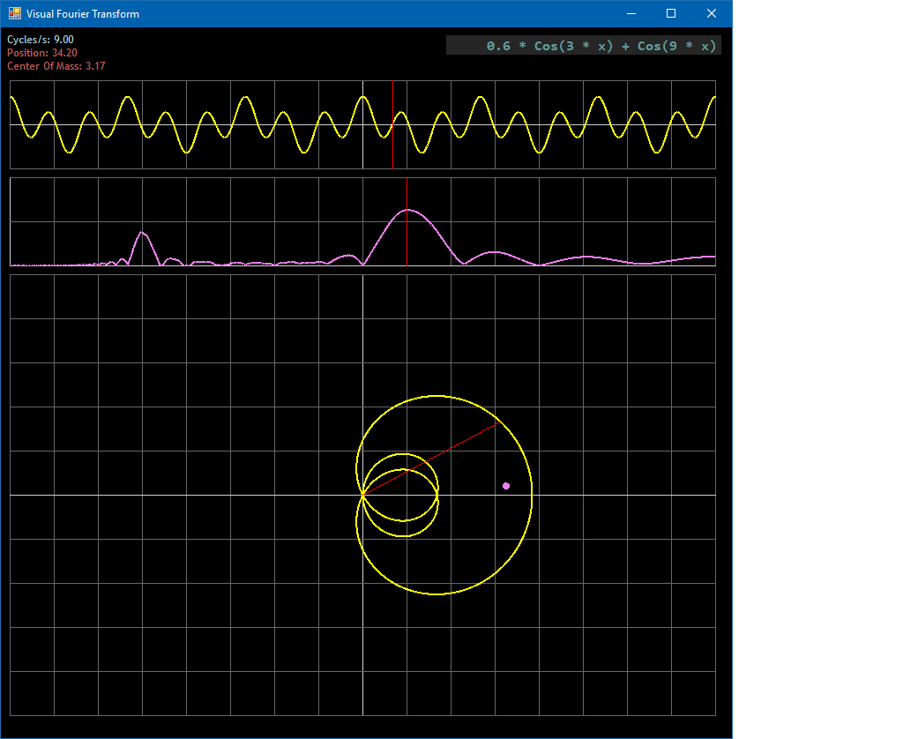Click the Position readout label
Viewport: 903px width, 739px height.
(x=42, y=53)
